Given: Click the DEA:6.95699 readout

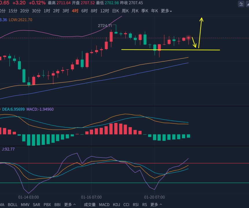Looking at the screenshot, I should pos(13,109).
